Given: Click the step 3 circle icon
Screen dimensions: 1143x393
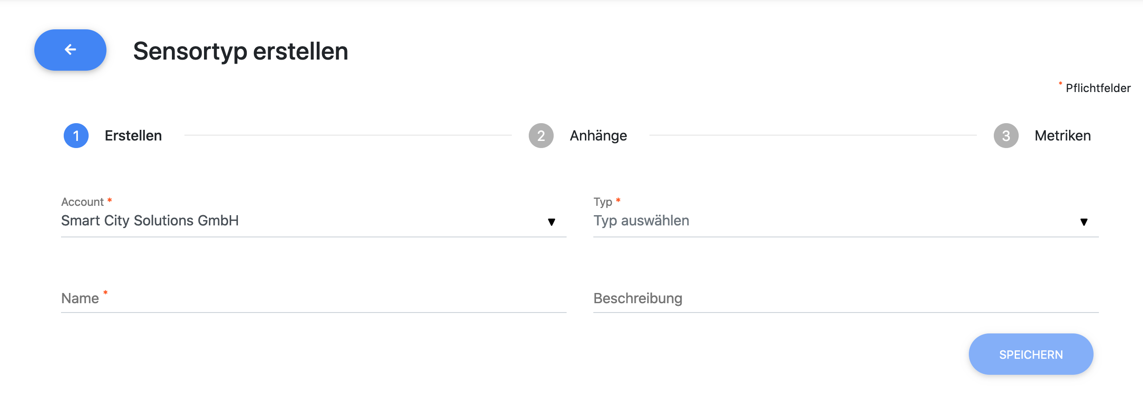Looking at the screenshot, I should click(x=1006, y=136).
